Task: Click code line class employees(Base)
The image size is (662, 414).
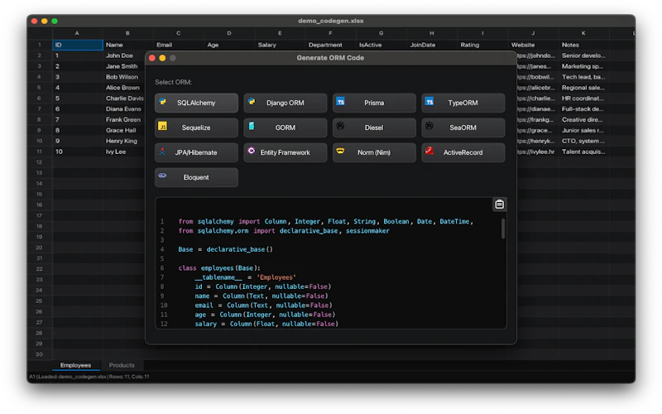Action: [219, 267]
